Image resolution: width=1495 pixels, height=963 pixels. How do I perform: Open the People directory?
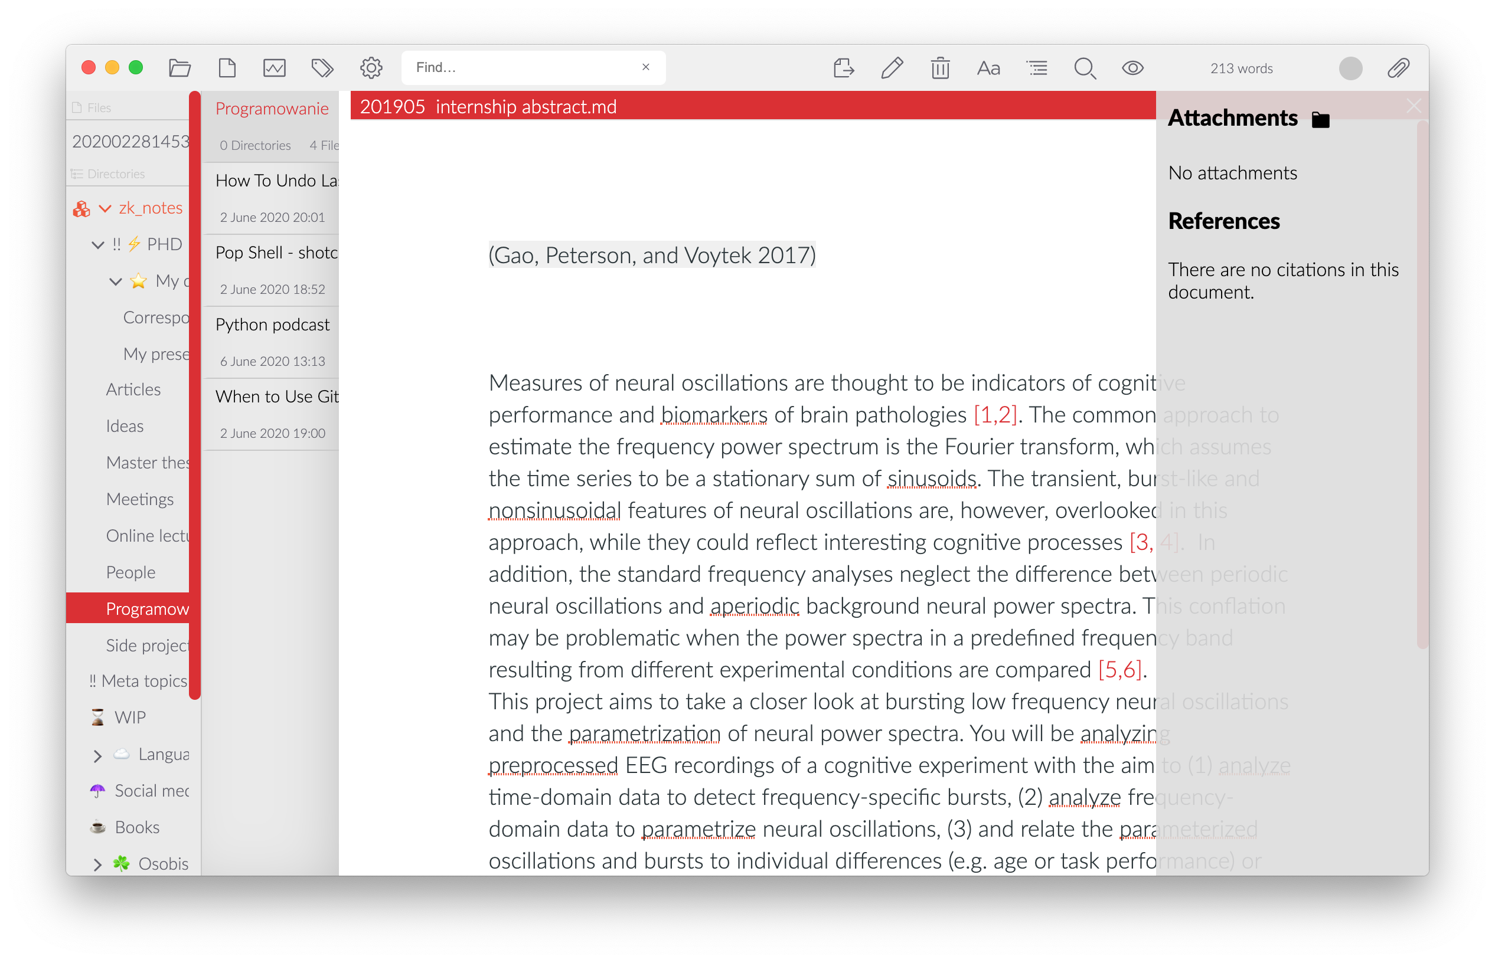point(130,572)
